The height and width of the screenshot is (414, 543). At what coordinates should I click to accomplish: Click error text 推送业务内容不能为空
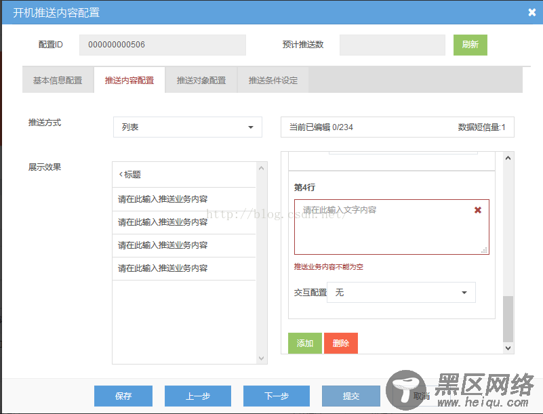pyautogui.click(x=328, y=266)
